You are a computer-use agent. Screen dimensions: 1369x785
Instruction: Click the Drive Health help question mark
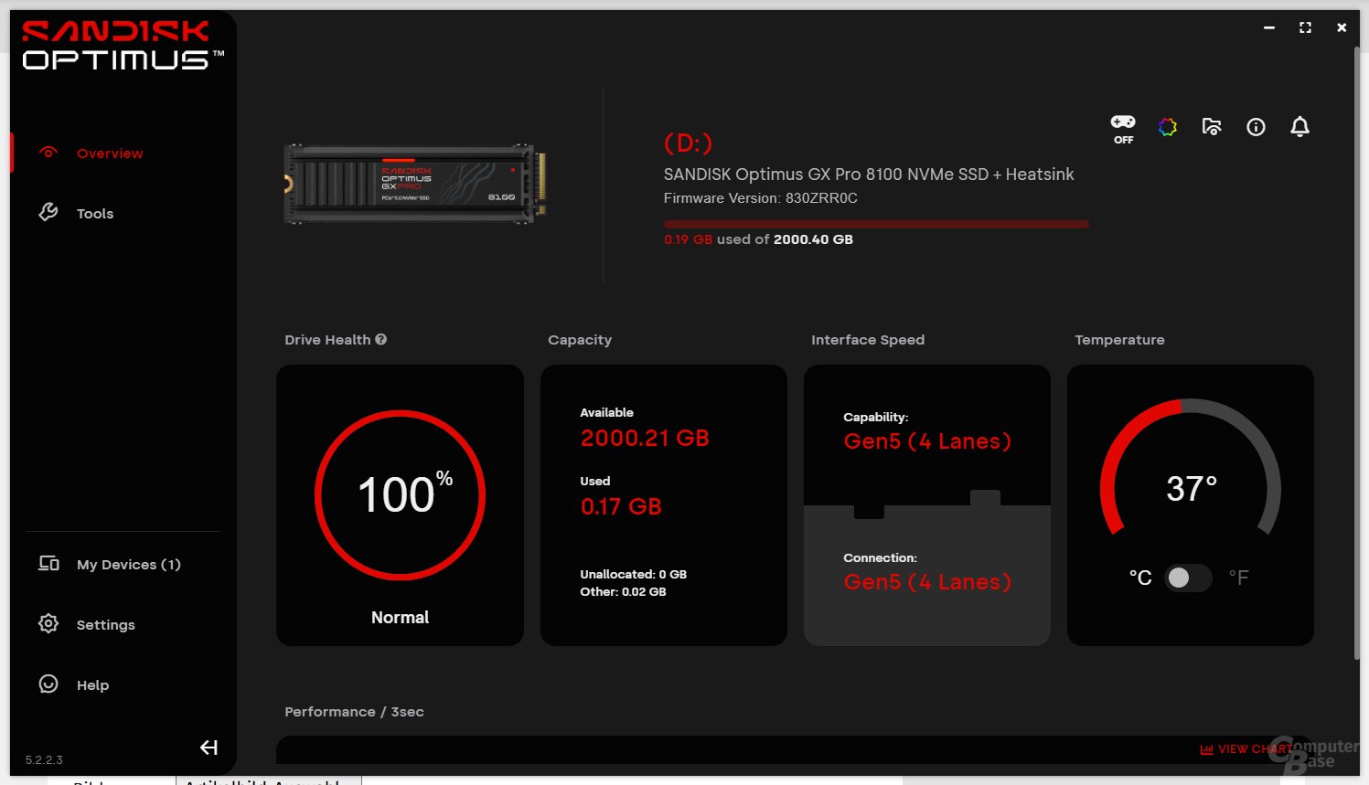point(381,339)
